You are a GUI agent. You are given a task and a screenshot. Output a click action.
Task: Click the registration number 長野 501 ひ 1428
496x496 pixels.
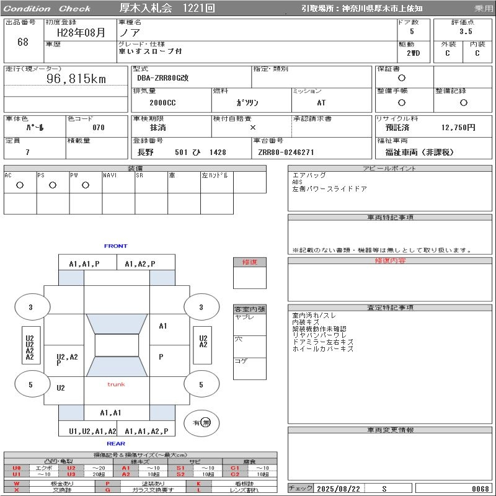point(182,153)
